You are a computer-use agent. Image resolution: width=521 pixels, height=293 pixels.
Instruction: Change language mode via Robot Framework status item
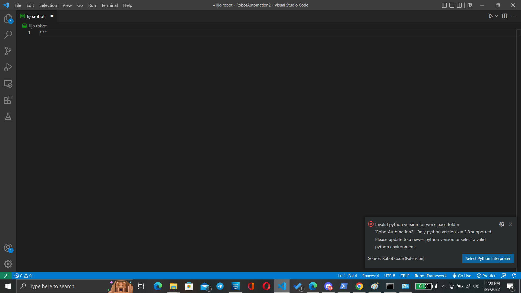click(x=430, y=276)
